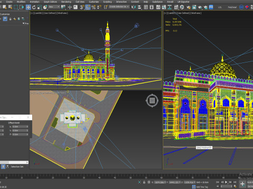The height and width of the screenshot is (189, 253).
Task: Open the Graph Editors menu
Action: 51,2
